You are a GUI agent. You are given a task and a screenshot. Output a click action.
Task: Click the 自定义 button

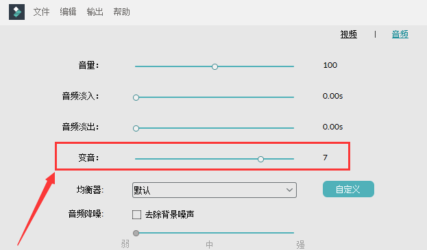pos(348,189)
